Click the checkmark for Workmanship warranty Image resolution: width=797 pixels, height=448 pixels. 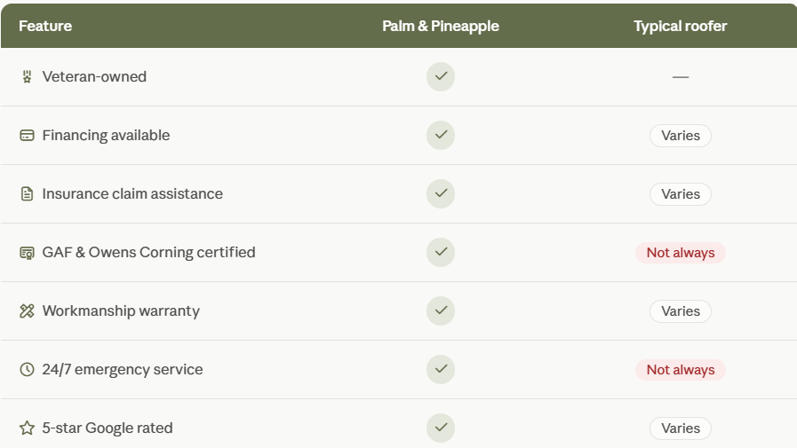[x=441, y=311]
